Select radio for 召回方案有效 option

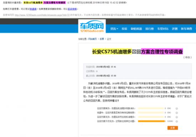click(177, 109)
